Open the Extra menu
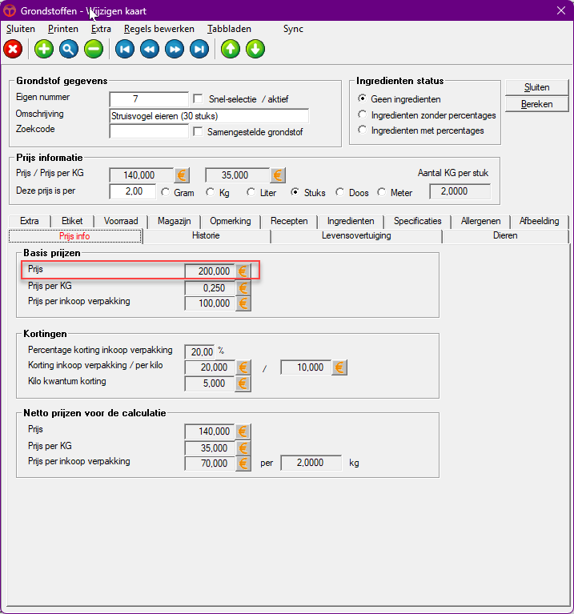The width and height of the screenshot is (574, 614). pos(101,29)
